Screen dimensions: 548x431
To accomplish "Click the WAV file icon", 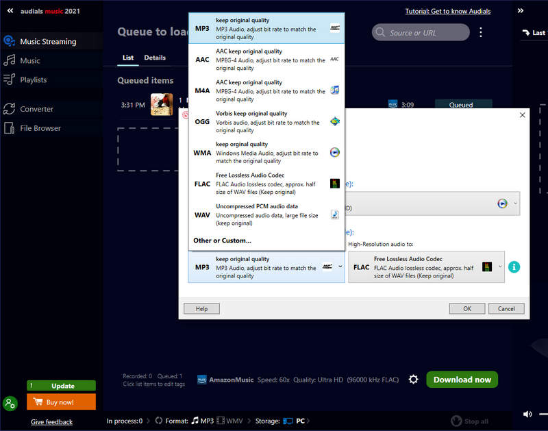I will coord(334,214).
